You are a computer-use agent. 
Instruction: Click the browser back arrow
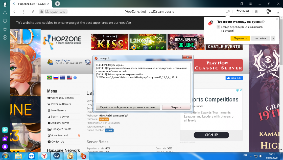pos(15,12)
